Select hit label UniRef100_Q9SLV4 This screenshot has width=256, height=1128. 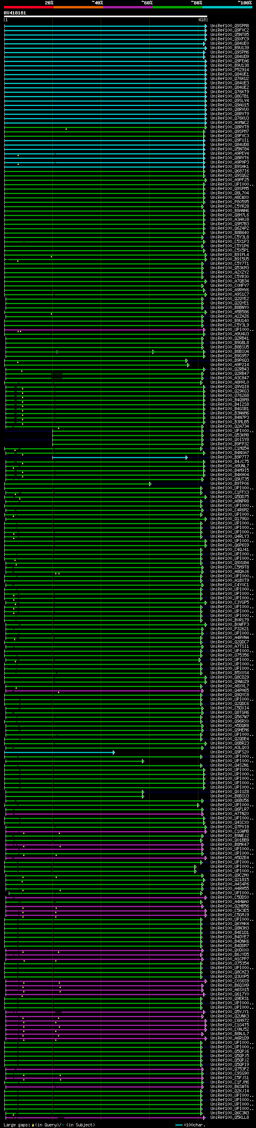[x=230, y=101]
